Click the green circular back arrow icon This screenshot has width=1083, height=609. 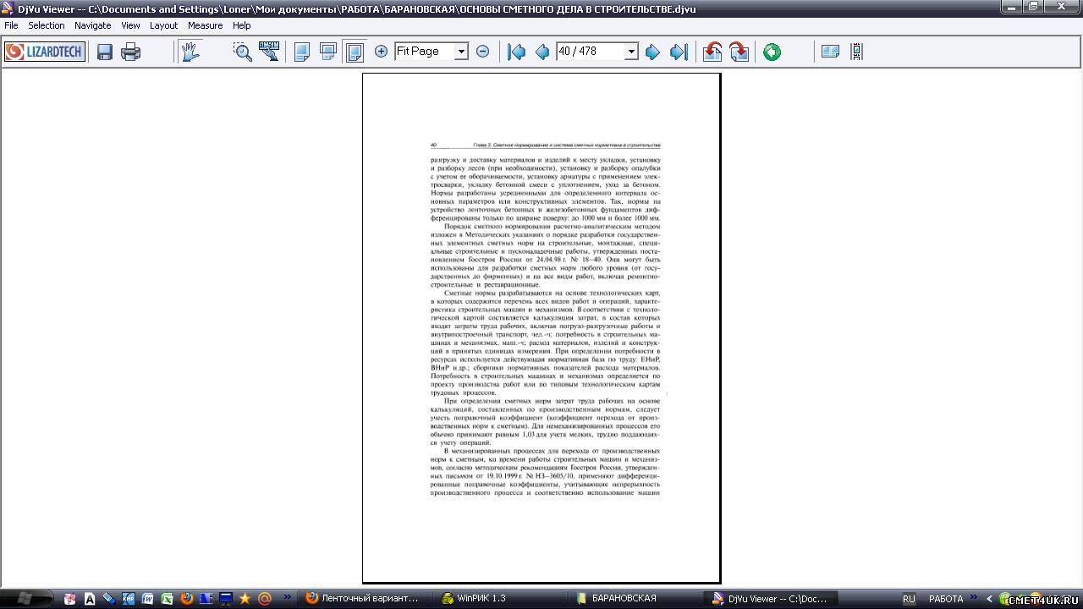click(x=772, y=52)
